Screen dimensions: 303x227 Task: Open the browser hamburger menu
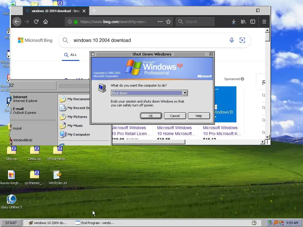[x=264, y=22]
